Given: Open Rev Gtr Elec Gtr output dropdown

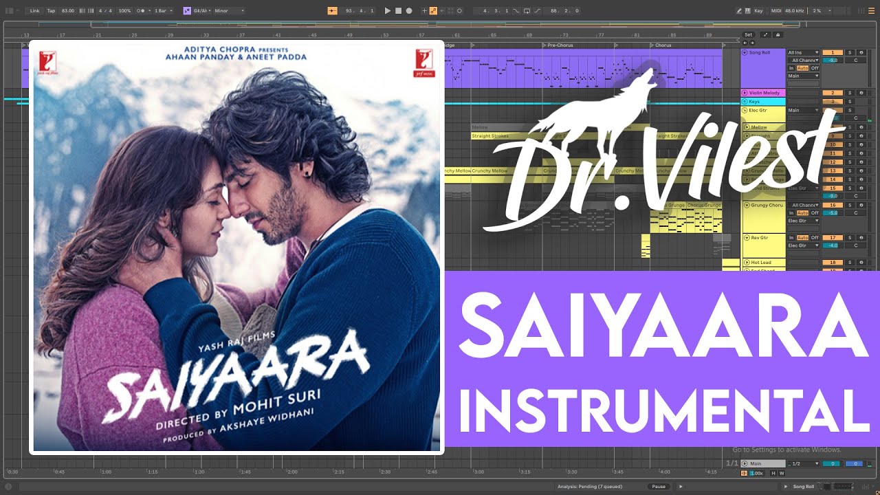Looking at the screenshot, I should tap(803, 245).
